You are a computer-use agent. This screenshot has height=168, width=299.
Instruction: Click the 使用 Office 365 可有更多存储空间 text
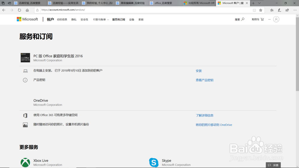tap(56, 115)
